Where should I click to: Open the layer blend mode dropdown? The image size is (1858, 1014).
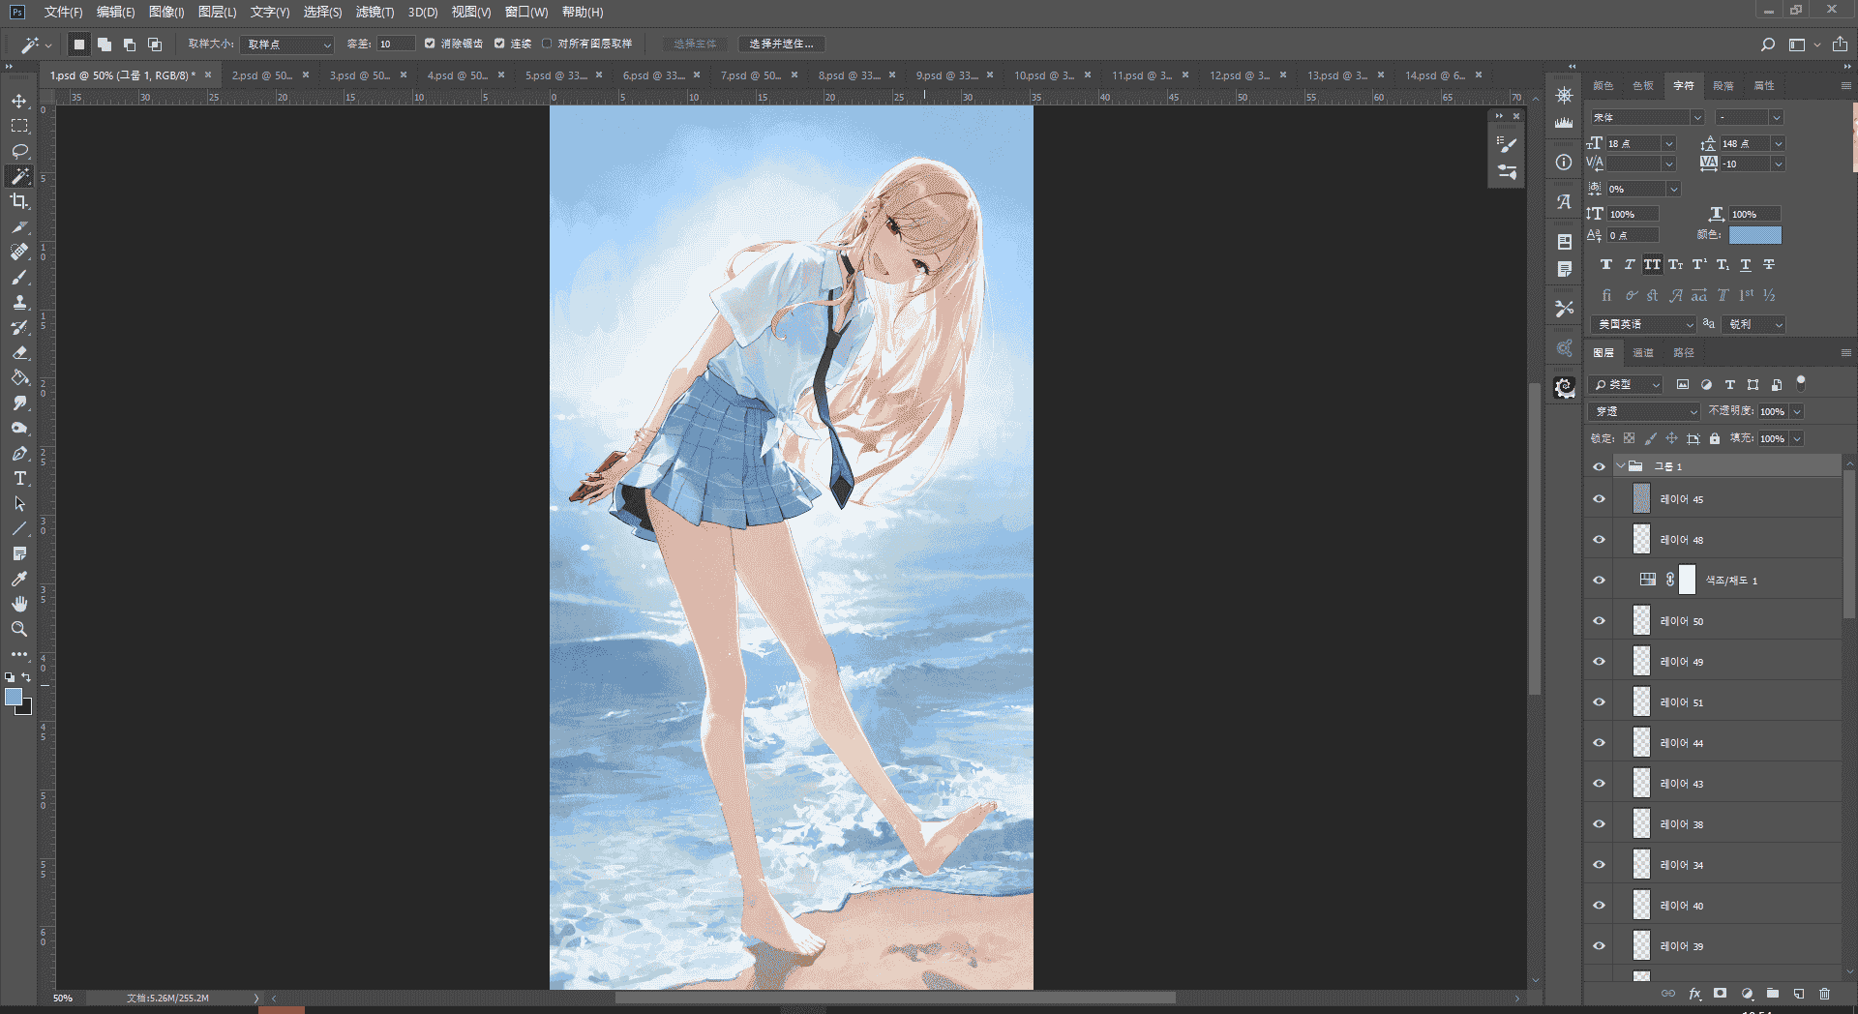[x=1645, y=411]
